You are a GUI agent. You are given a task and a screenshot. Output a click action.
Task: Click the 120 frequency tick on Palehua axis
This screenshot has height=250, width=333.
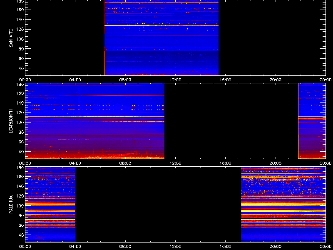(20, 196)
